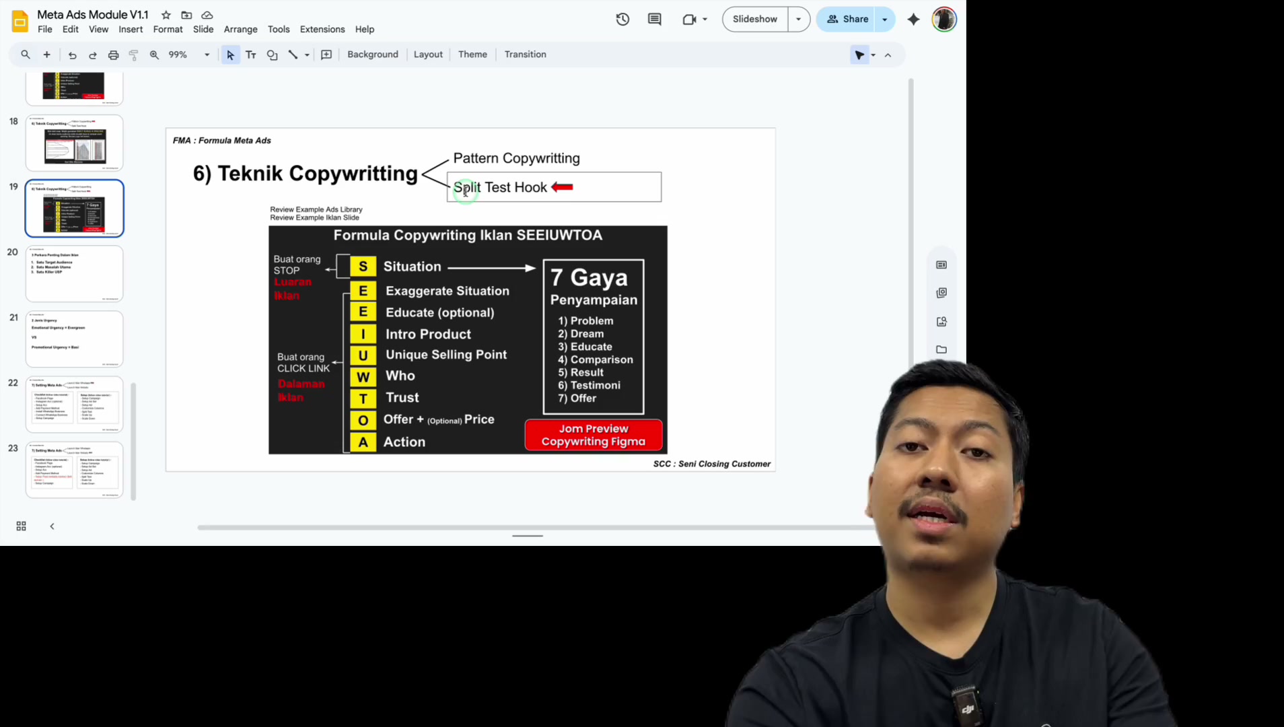Image resolution: width=1284 pixels, height=727 pixels.
Task: Open grid view of slides
Action: coord(21,526)
